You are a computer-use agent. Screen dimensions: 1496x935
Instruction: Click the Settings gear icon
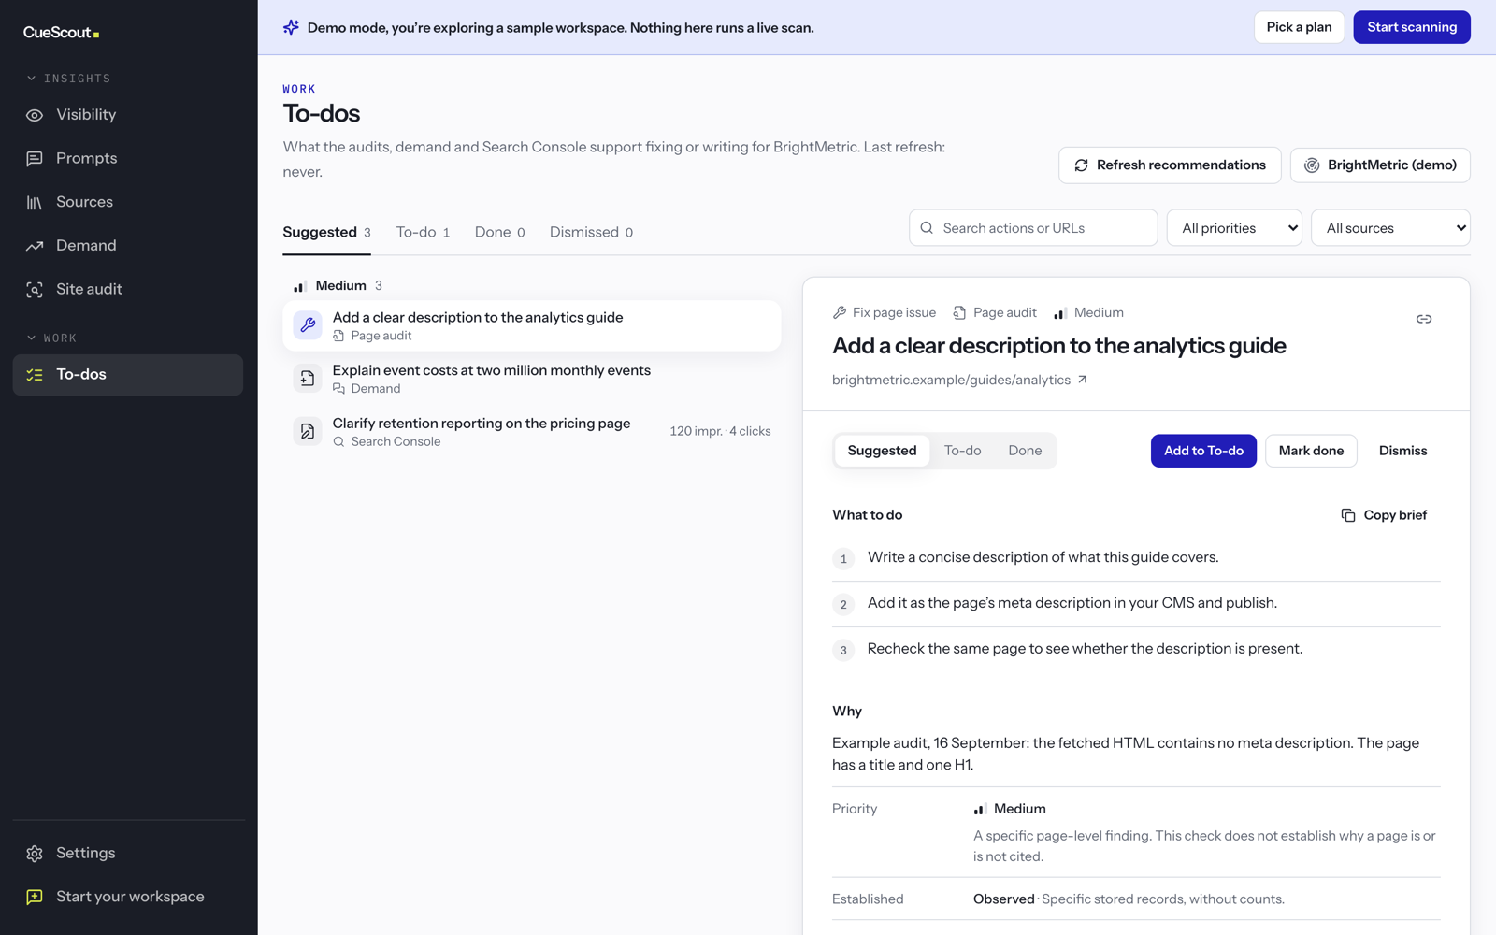click(x=35, y=854)
